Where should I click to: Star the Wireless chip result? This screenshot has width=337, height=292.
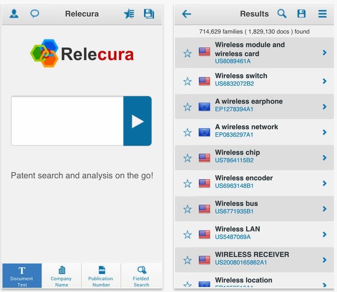187,158
